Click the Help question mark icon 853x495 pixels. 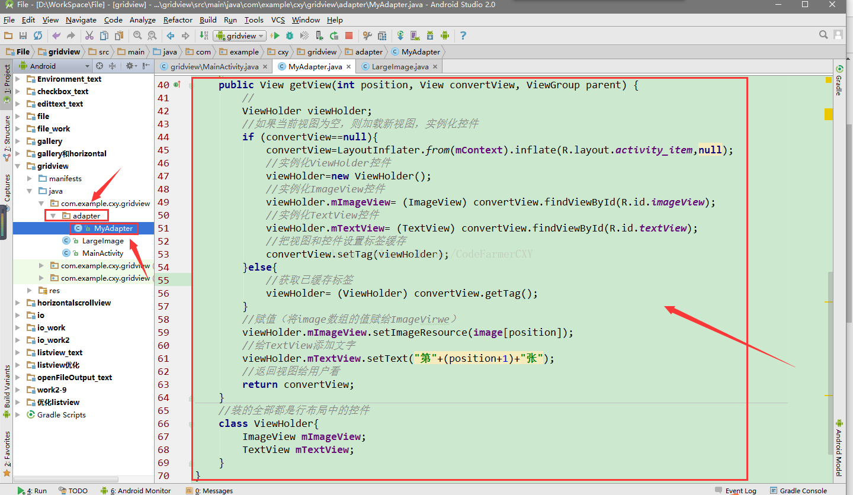[x=463, y=36]
